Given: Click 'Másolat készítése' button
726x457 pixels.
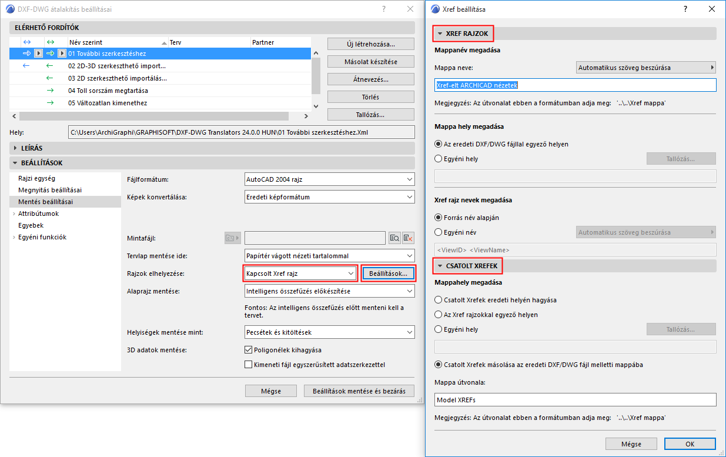Looking at the screenshot, I should tap(371, 62).
